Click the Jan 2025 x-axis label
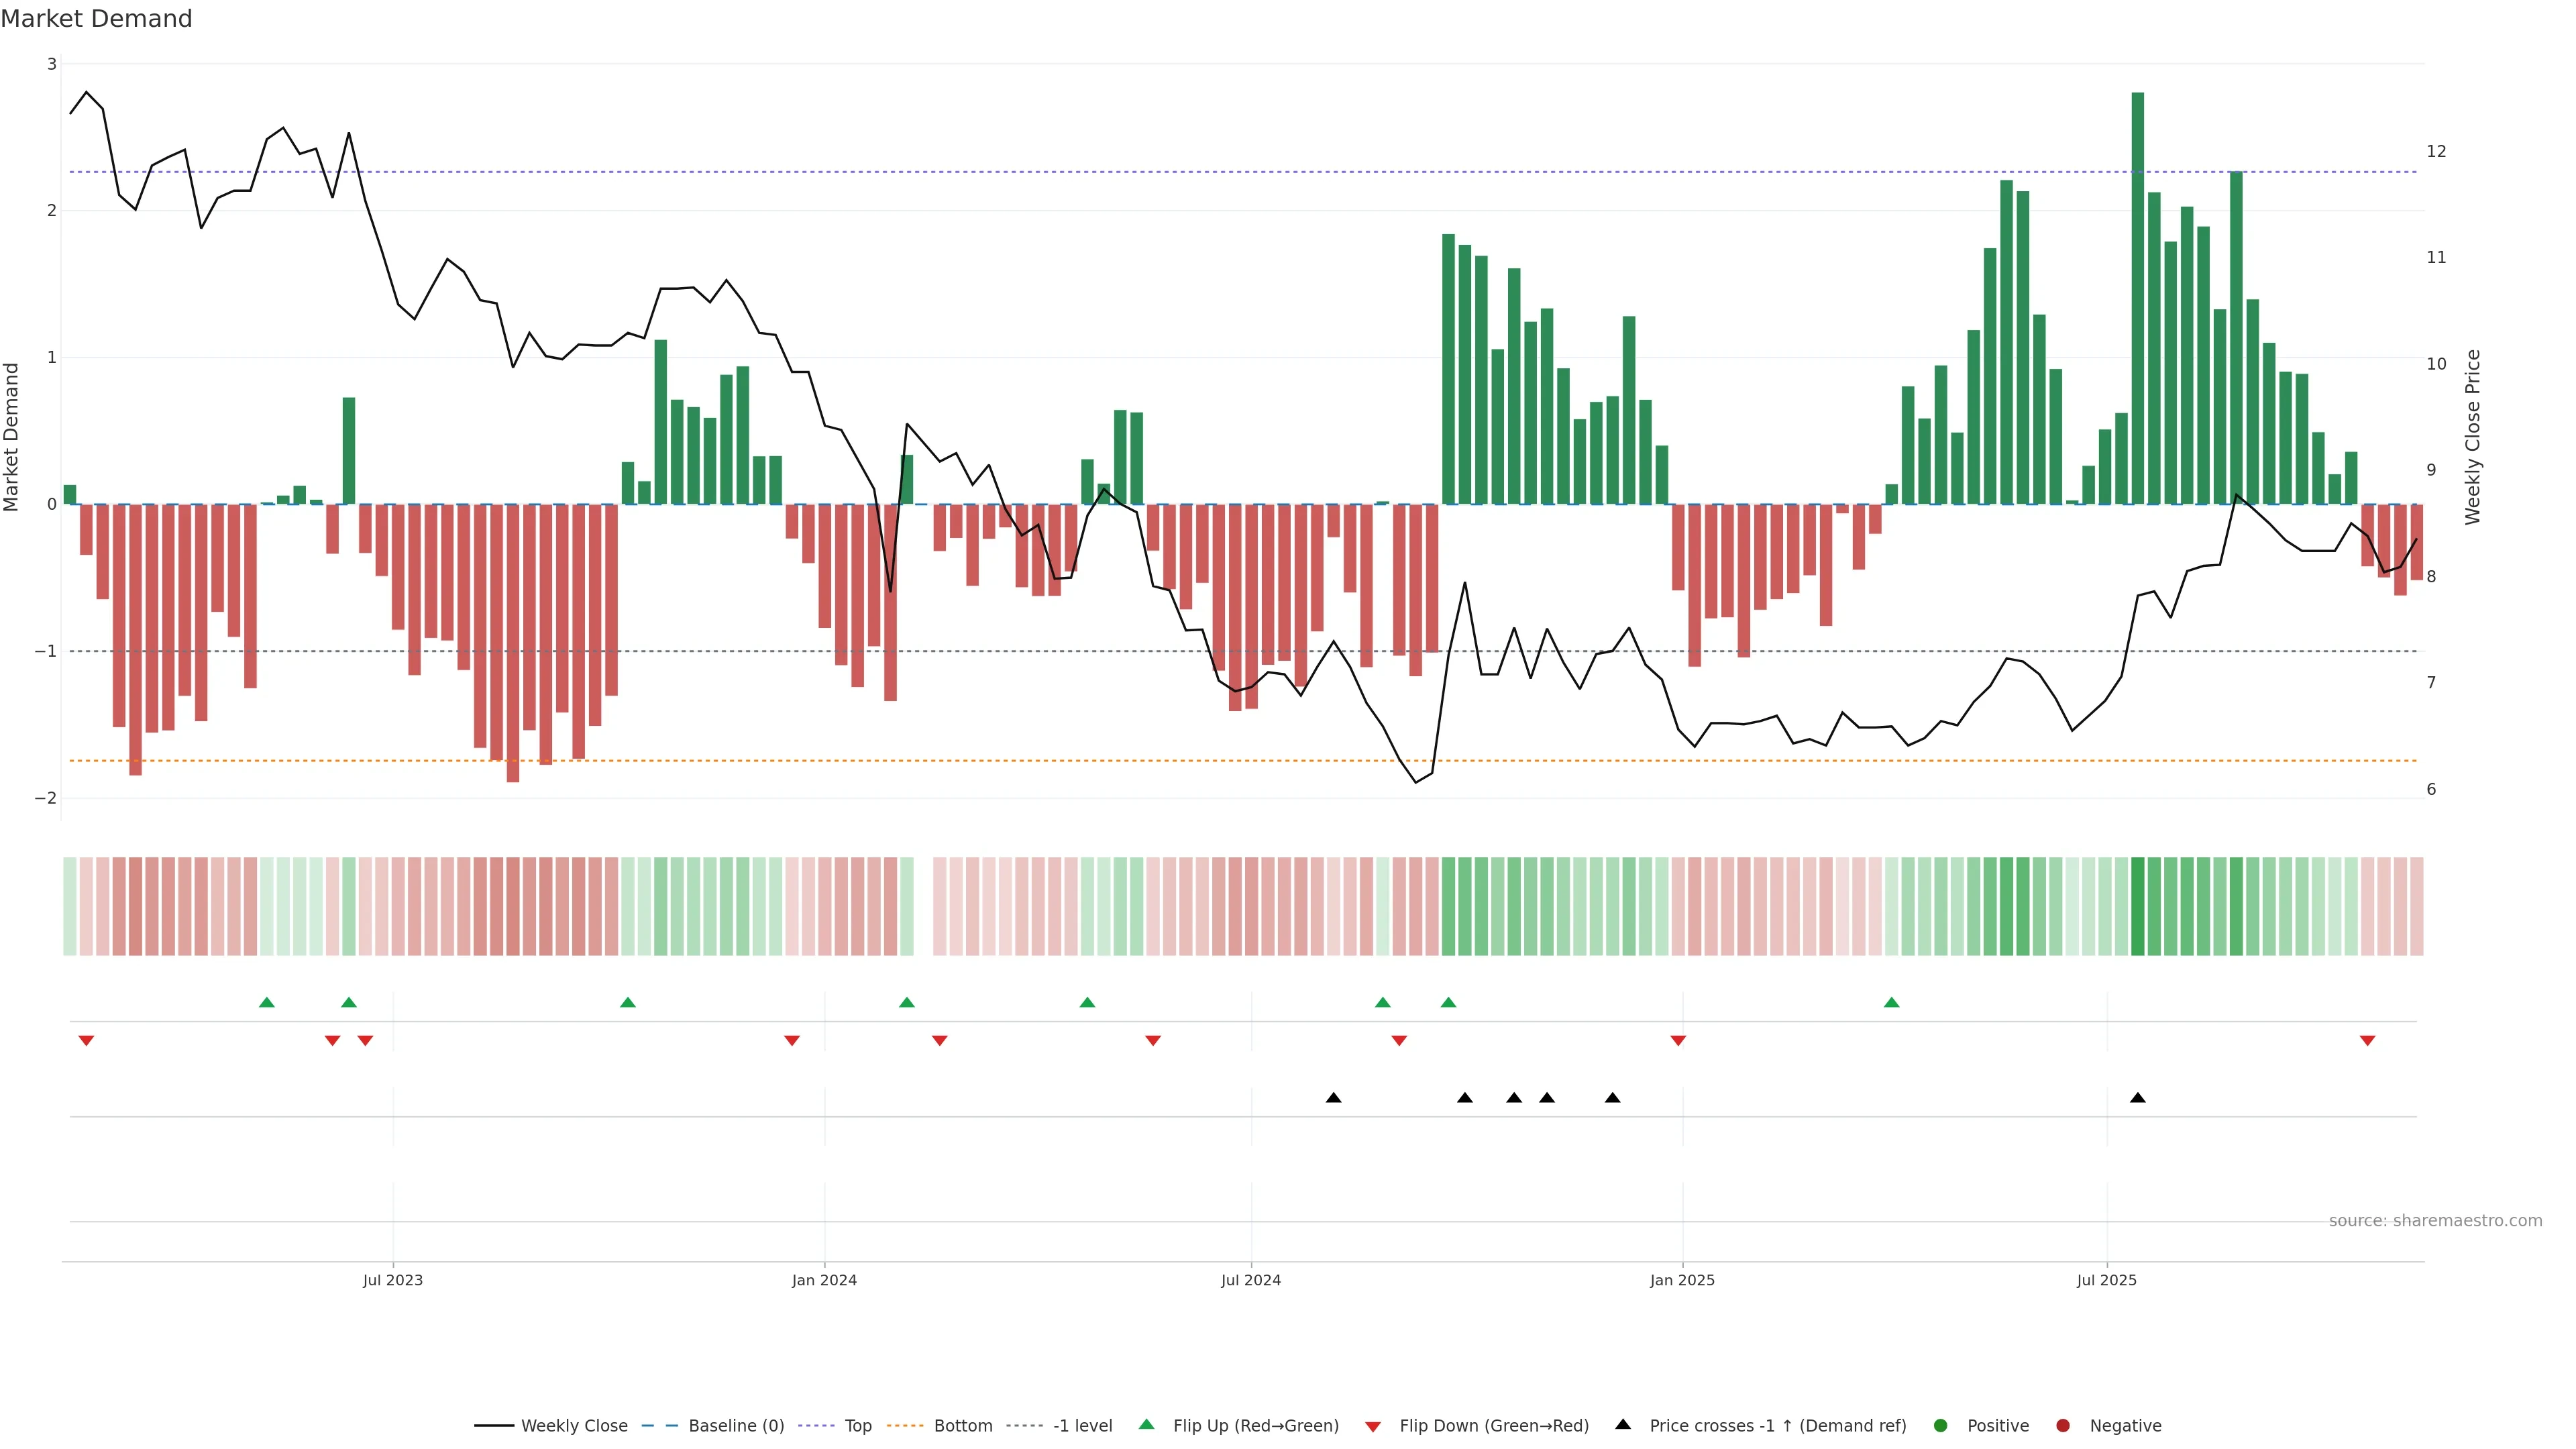This screenshot has width=2576, height=1449. point(1682,1280)
